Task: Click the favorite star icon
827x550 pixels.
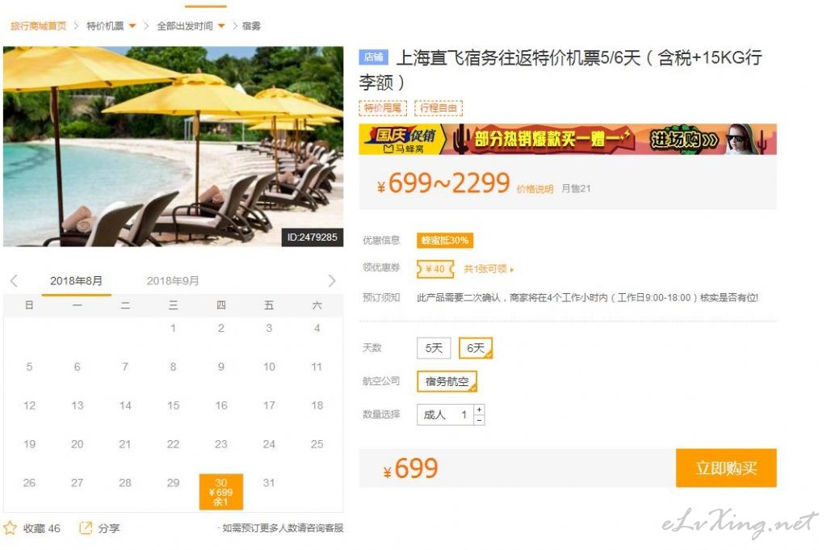Action: [x=10, y=528]
